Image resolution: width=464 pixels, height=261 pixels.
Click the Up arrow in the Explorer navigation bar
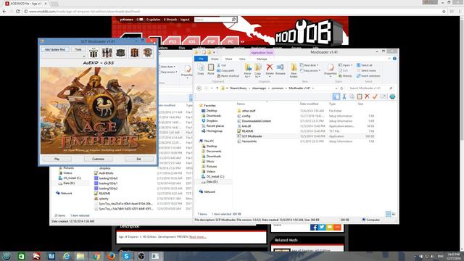point(217,88)
